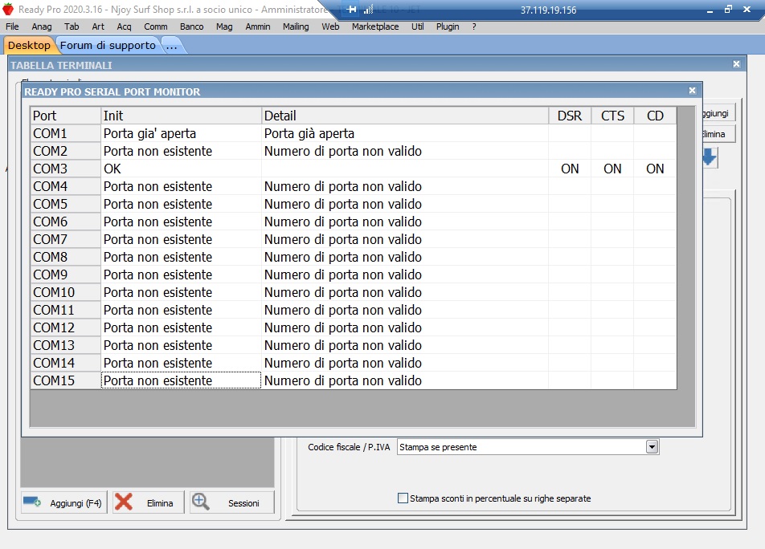Click the remote session pin icon in title bar

[x=351, y=10]
